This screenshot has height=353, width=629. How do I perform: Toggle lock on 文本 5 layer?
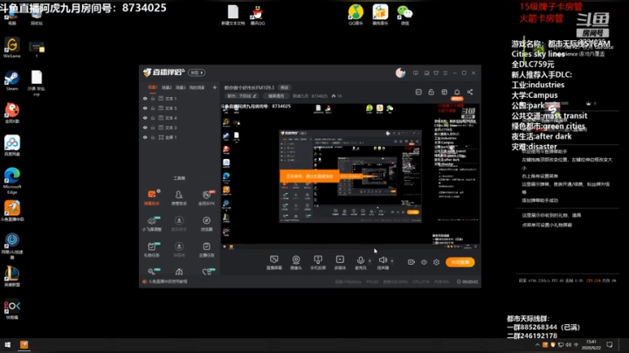(x=153, y=107)
